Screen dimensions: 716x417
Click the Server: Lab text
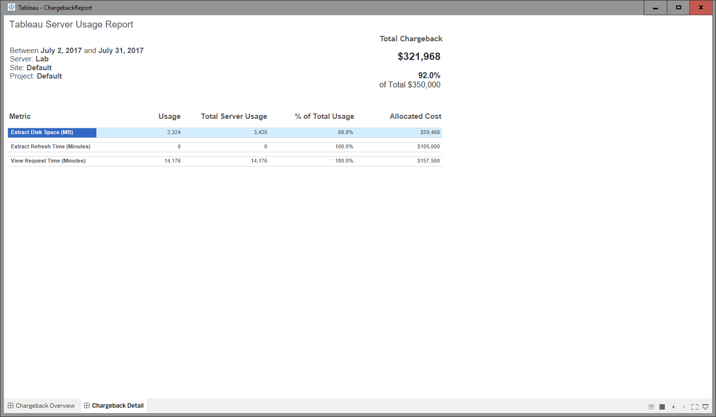[x=30, y=59]
